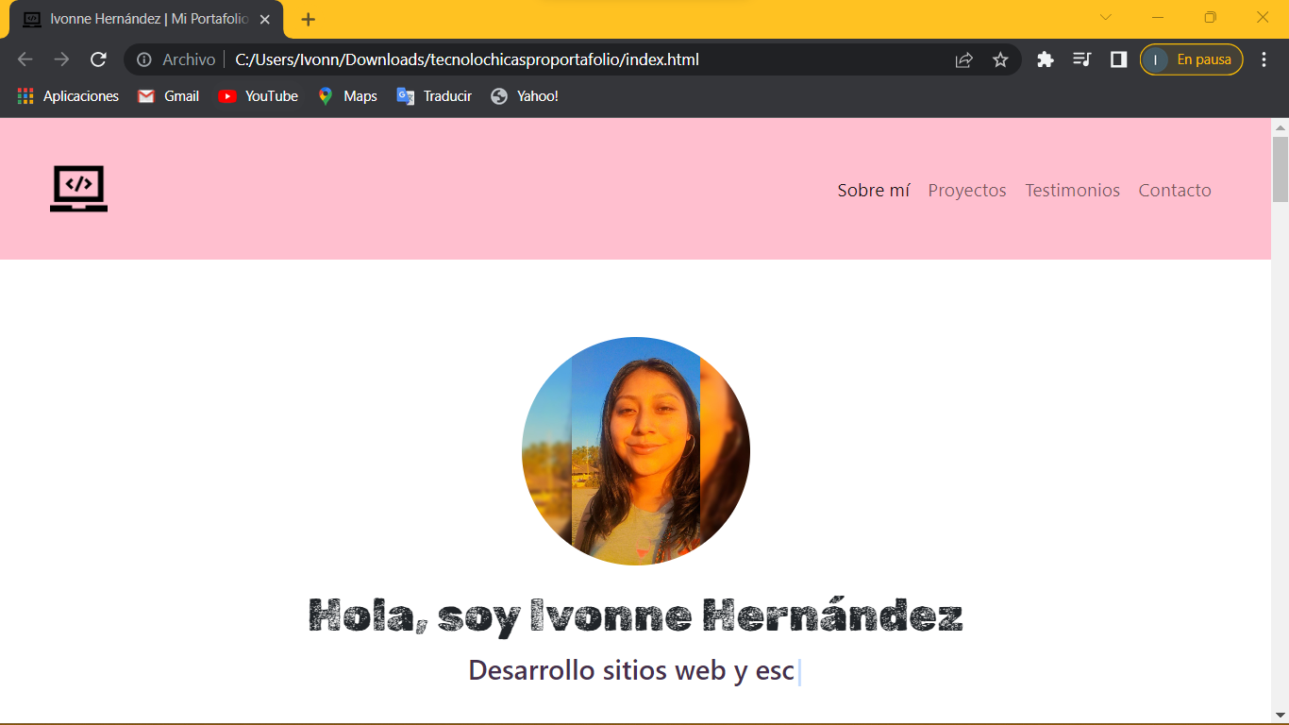Switch to the Ivonne Hernández portfolio tab
This screenshot has height=725, width=1289.
click(142, 18)
